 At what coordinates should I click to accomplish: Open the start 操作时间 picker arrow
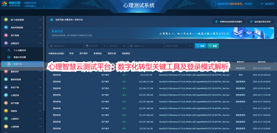(104, 46)
